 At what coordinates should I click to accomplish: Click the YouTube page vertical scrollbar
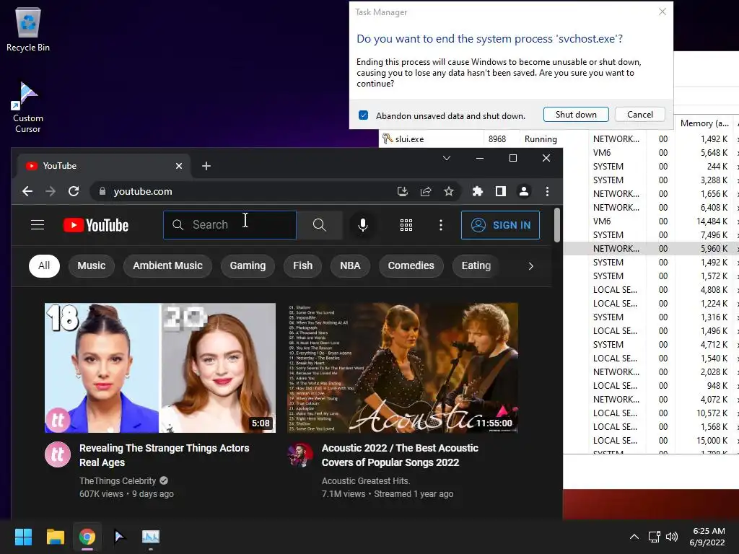tap(557, 225)
